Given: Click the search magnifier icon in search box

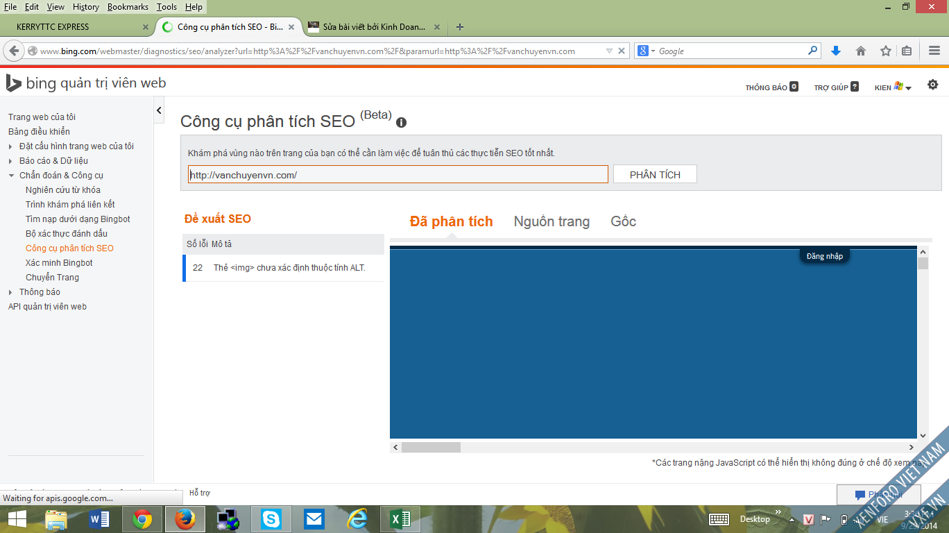Looking at the screenshot, I should click(x=813, y=51).
